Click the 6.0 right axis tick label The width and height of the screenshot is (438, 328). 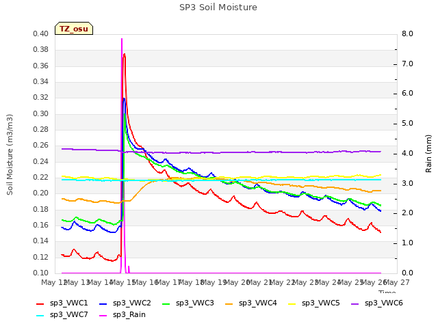407,94
